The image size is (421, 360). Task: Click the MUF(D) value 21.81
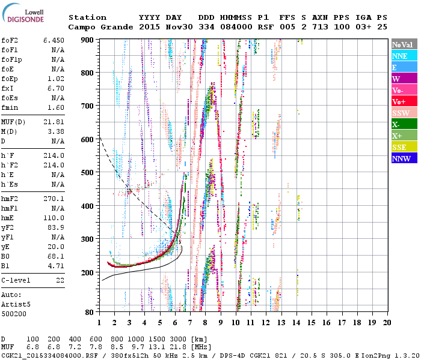[x=54, y=122]
